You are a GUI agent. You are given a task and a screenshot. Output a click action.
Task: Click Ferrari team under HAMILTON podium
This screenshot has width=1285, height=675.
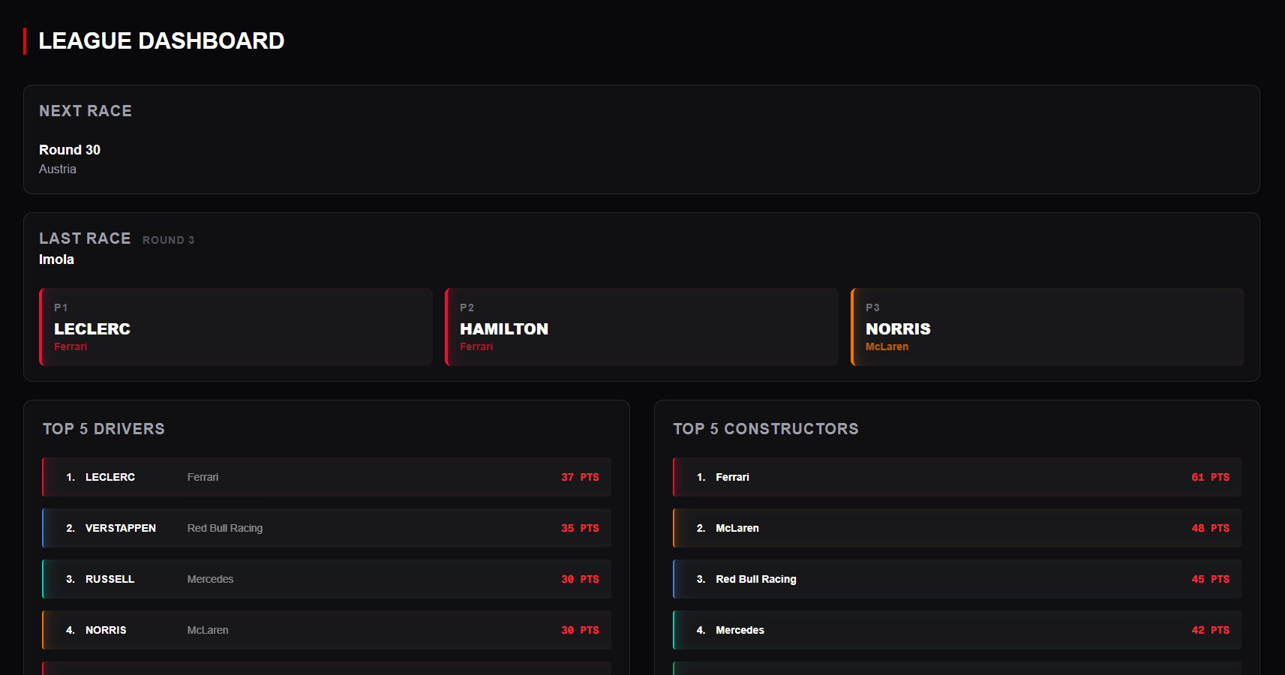pos(476,346)
